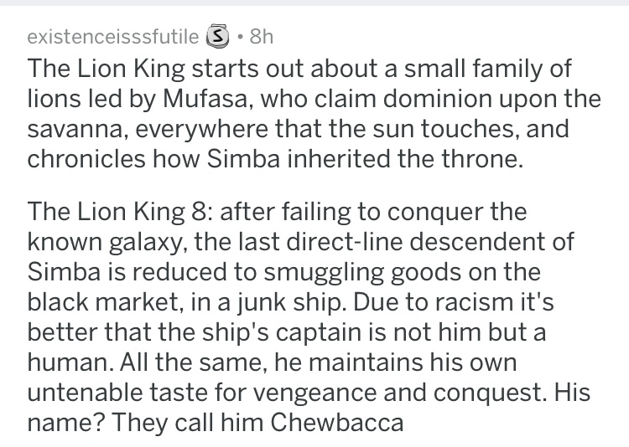Click the word 'chronicles' in the comment
This screenshot has height=447, width=629.
[86, 158]
